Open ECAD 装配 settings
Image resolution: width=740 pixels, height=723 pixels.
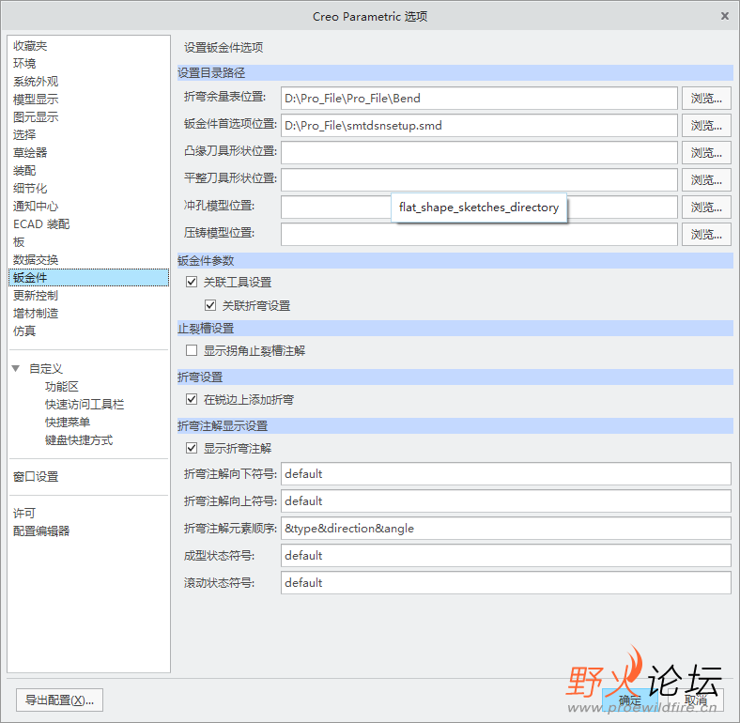click(41, 224)
